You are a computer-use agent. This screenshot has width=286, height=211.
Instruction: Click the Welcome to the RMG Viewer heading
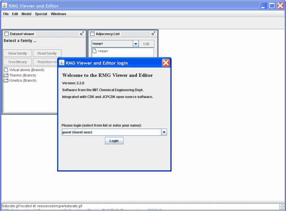(x=107, y=75)
